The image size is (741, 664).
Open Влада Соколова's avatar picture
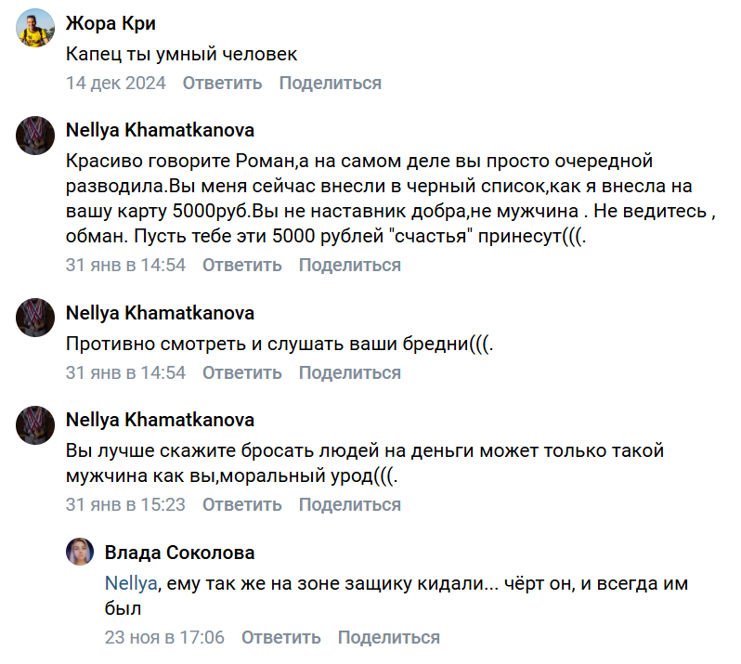click(x=80, y=553)
